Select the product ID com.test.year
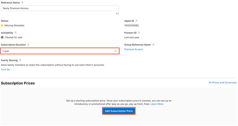 (132, 37)
